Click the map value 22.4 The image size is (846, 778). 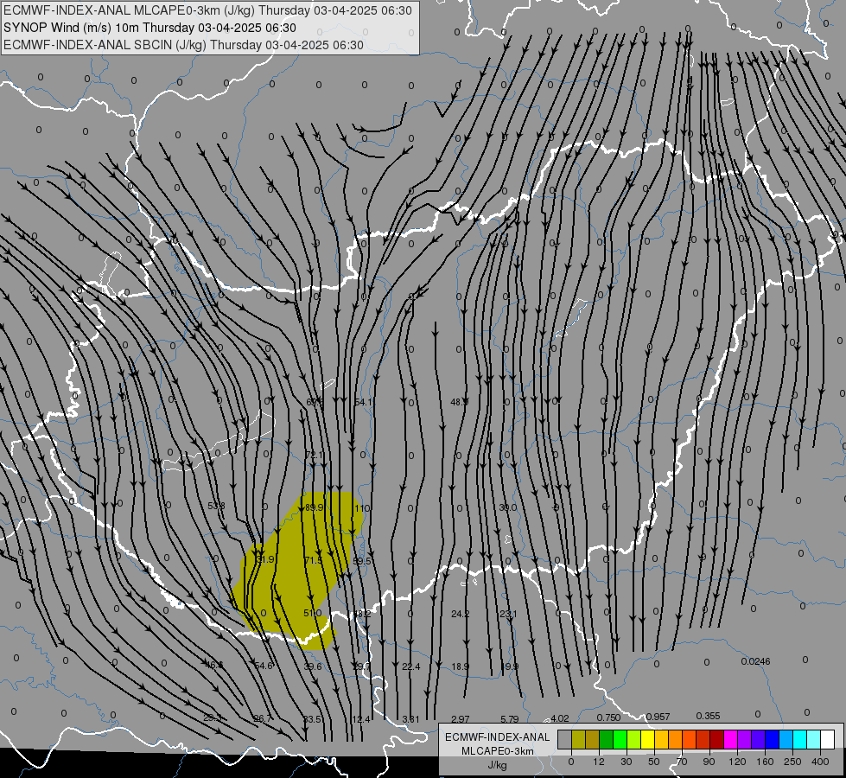(x=411, y=666)
